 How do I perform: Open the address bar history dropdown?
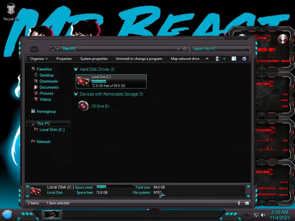point(178,49)
